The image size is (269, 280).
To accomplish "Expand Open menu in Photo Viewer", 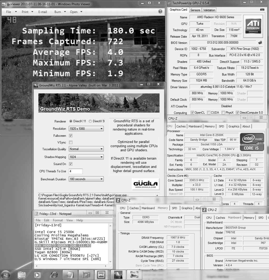I will click(76, 12).
